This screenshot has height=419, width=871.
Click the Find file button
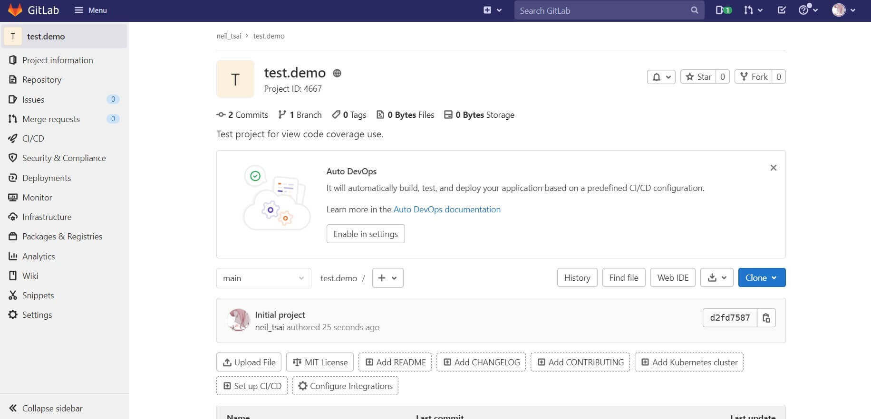click(x=624, y=277)
